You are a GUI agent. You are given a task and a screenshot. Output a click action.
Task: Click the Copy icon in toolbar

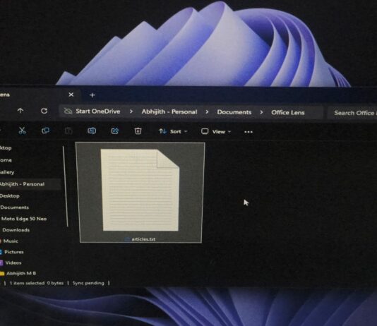click(45, 131)
